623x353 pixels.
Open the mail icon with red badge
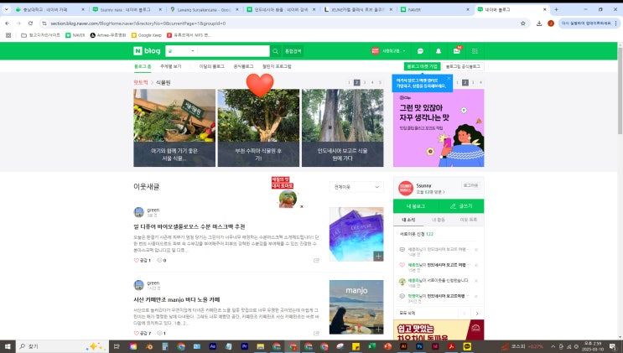[x=456, y=50]
